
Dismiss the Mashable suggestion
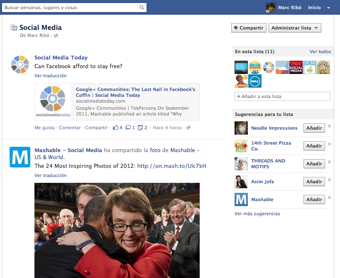329,197
